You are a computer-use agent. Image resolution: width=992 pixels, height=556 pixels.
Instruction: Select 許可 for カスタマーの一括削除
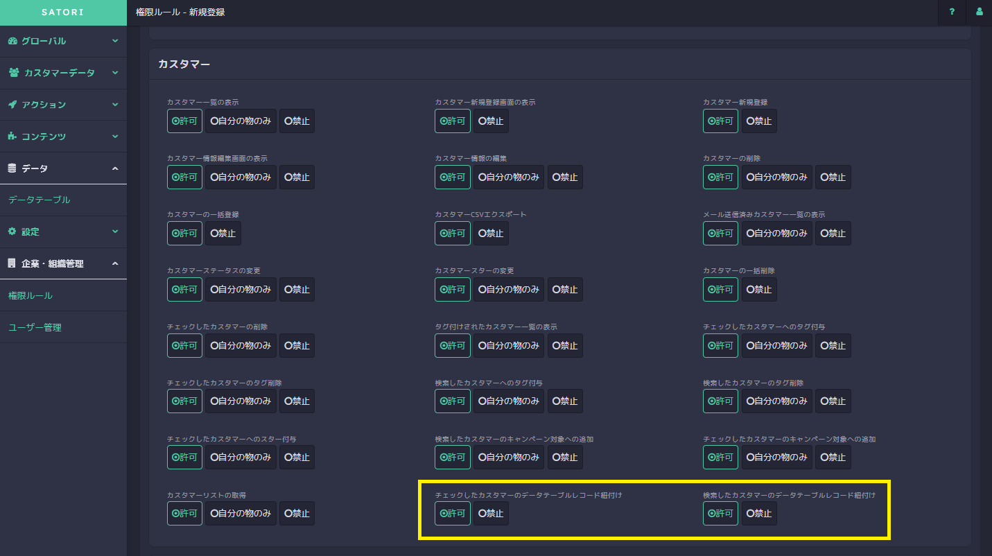720,289
